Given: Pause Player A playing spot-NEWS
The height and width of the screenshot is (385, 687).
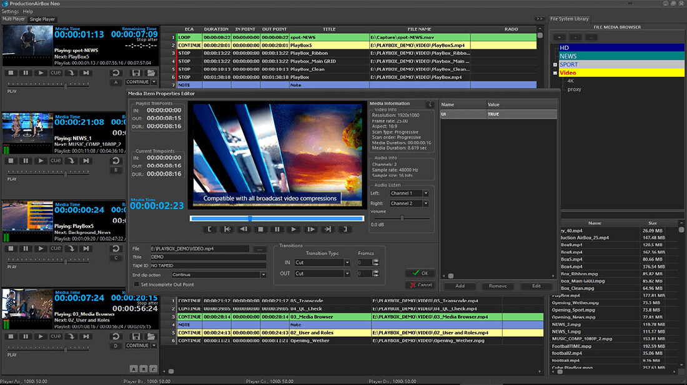Looking at the screenshot, I should pos(26,73).
